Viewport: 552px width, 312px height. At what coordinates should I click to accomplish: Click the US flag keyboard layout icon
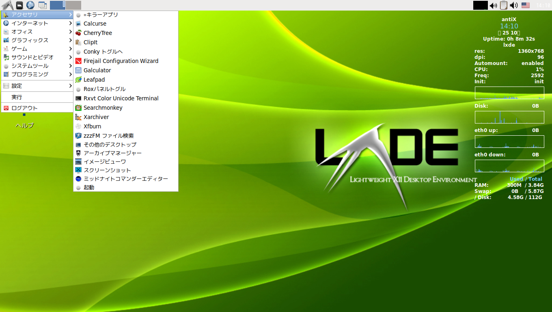[526, 5]
